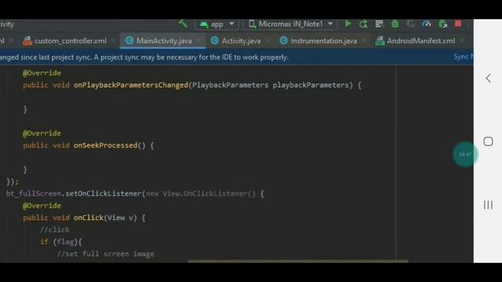Image resolution: width=502 pixels, height=282 pixels.
Task: Open the app run configuration dropdown
Action: tap(216, 24)
